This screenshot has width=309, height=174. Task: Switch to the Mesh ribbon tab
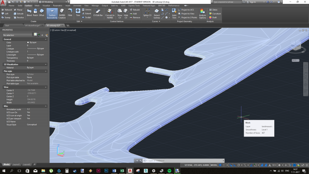(x=37, y=6)
